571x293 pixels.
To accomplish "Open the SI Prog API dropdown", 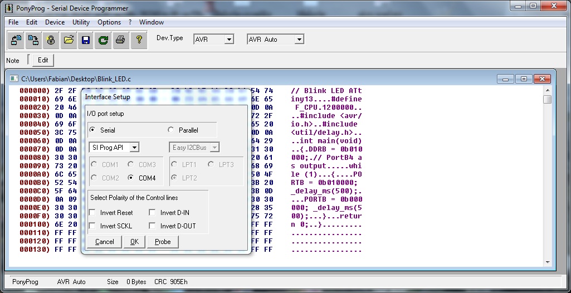I will pos(134,148).
